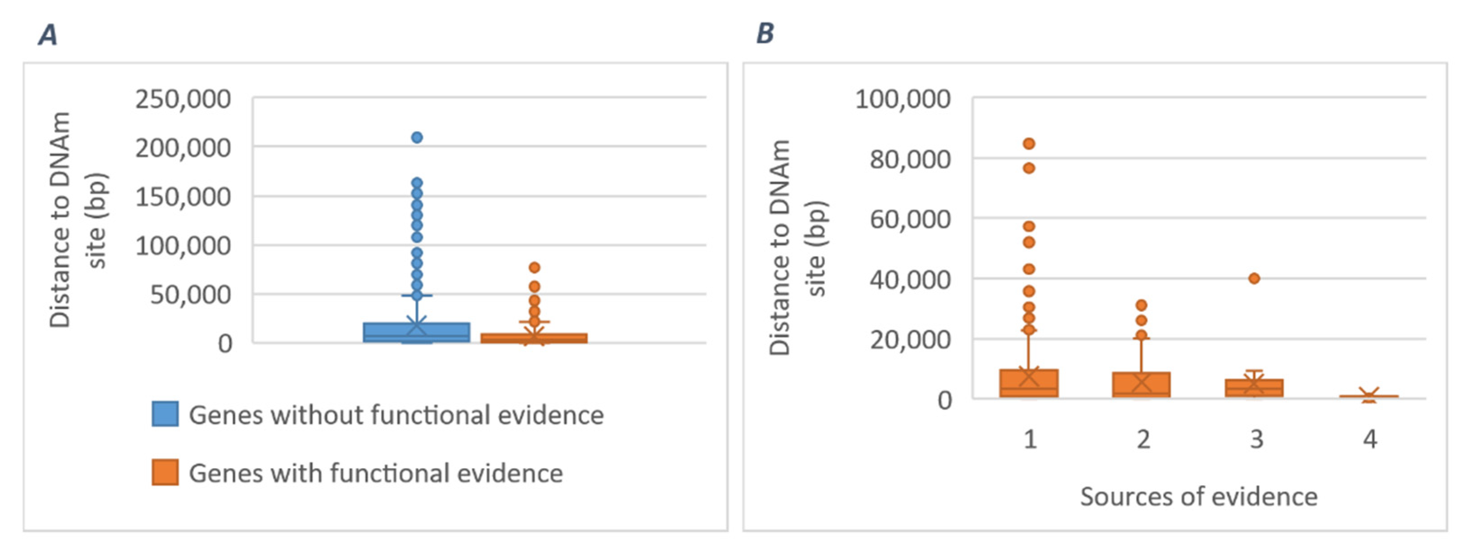
Task: Click the orange box for evidence source 2
Action: [1141, 385]
